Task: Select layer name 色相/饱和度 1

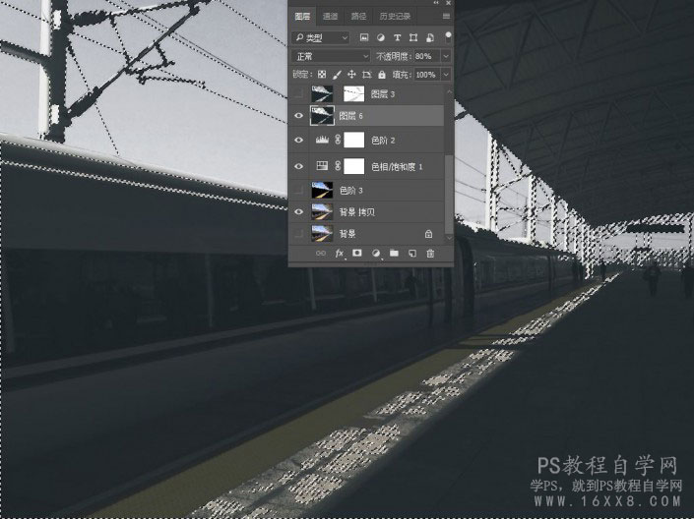Action: tap(397, 166)
